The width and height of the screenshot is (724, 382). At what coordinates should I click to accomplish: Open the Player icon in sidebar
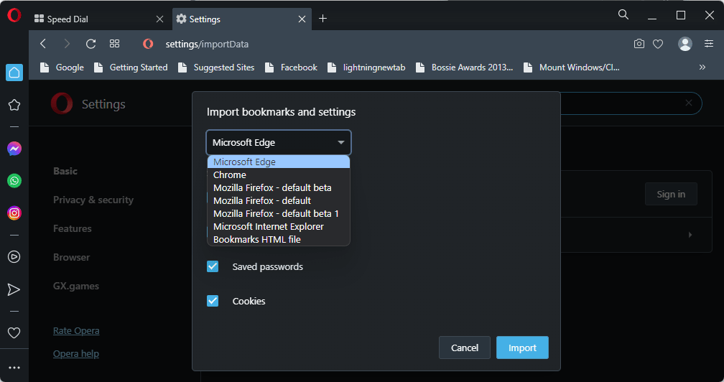coord(14,256)
